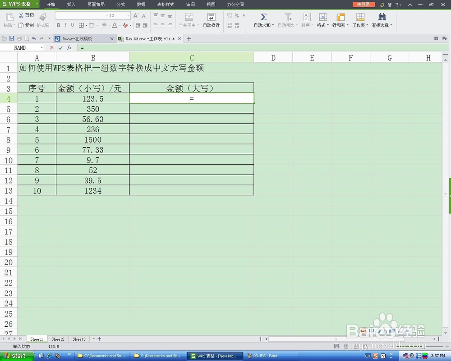451x361 pixels.
Task: Select the 格式刷 (format painter) tool
Action: [42, 22]
